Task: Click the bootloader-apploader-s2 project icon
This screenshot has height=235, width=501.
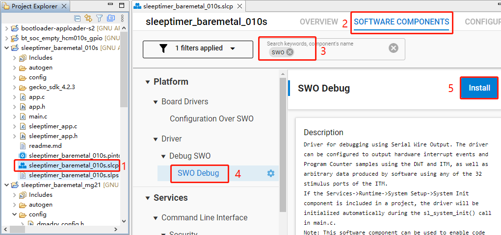Action: click(x=15, y=28)
